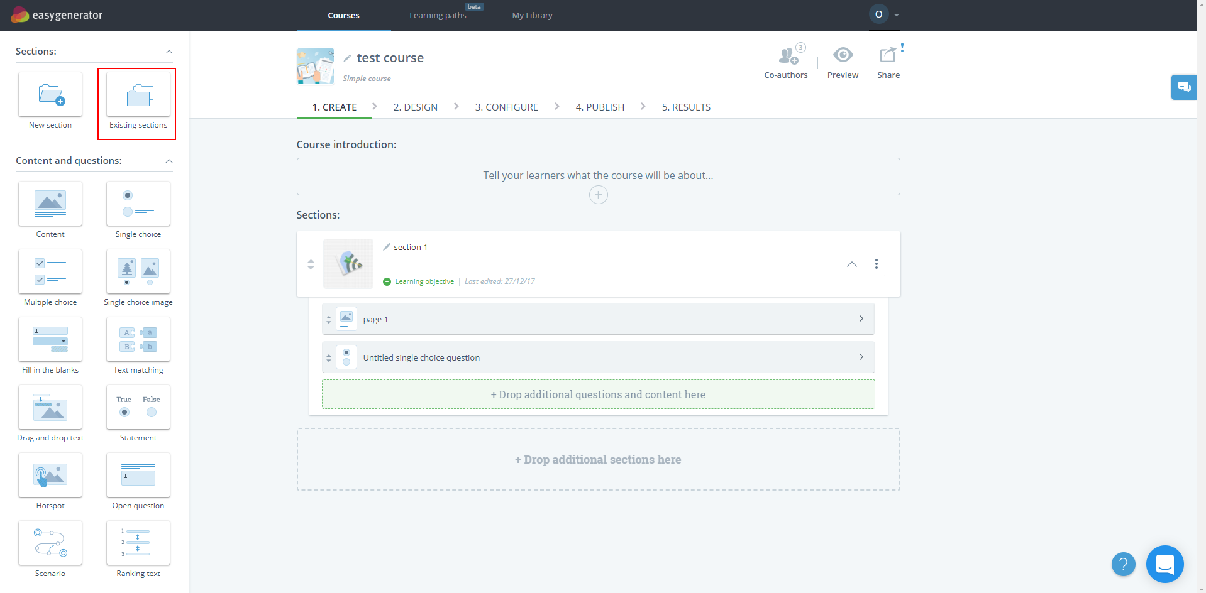
Task: Collapse the Sections sidebar panel
Action: coord(169,52)
